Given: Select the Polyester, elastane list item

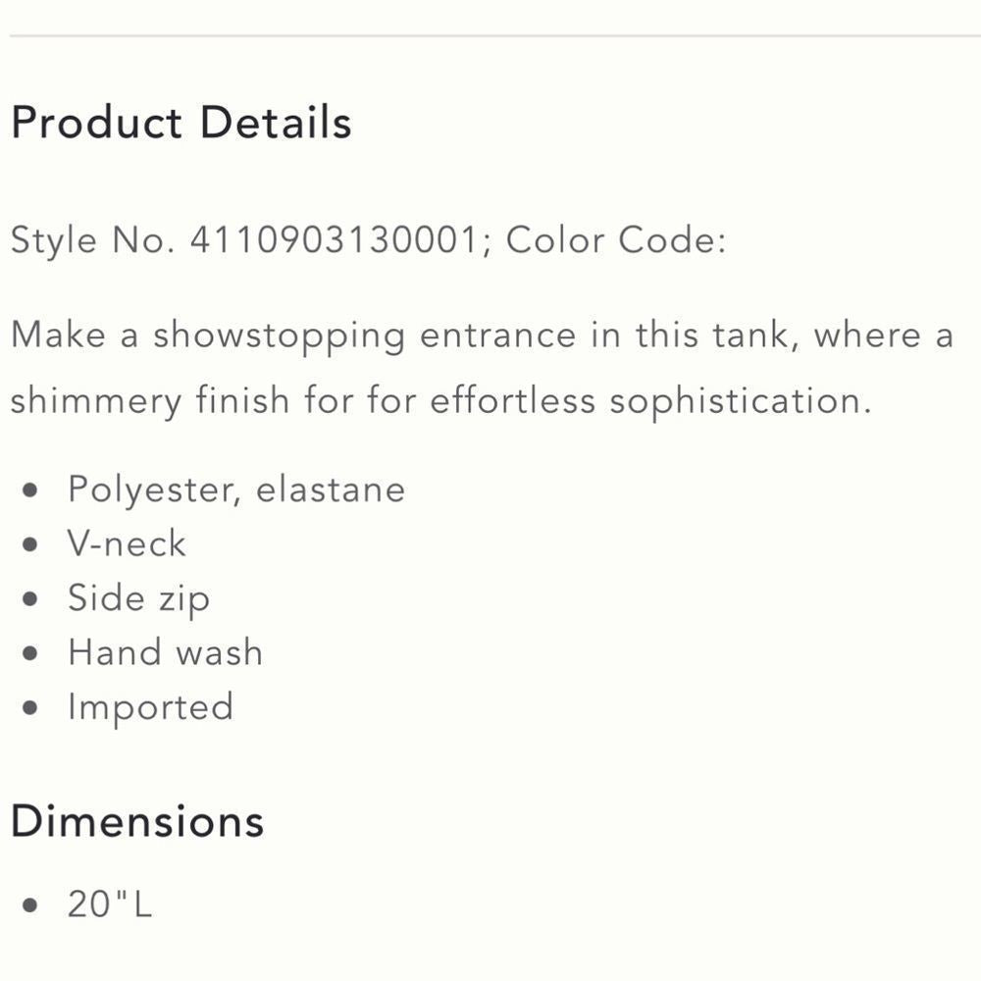Looking at the screenshot, I should pyautogui.click(x=235, y=490).
